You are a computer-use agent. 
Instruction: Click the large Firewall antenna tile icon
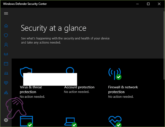click(x=115, y=74)
